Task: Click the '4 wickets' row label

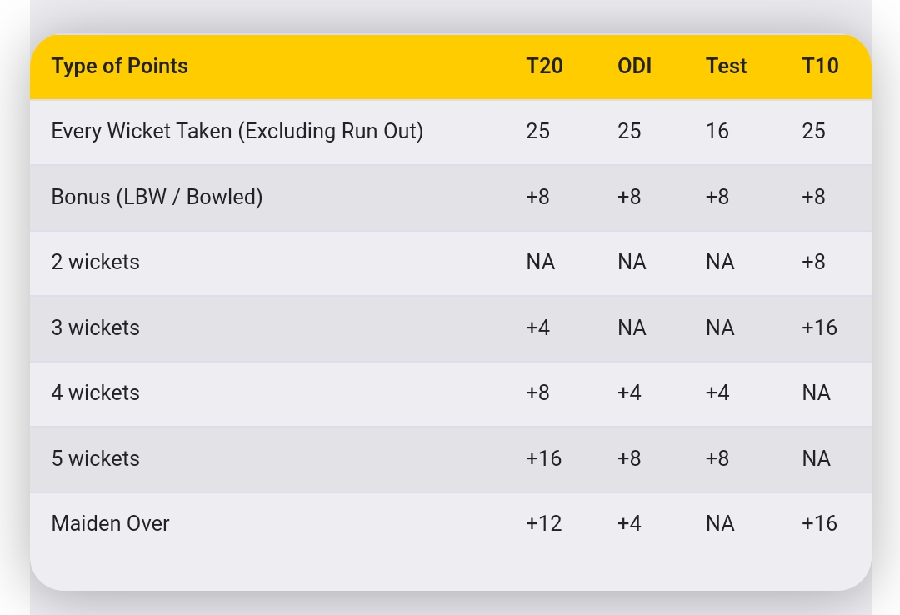Action: (95, 392)
